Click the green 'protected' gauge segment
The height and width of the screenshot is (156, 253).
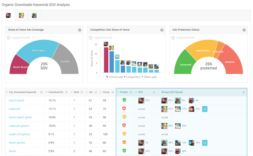tap(185, 64)
